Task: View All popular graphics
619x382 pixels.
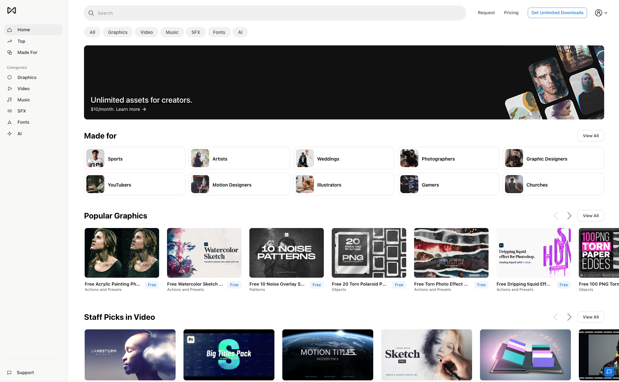Action: point(590,216)
